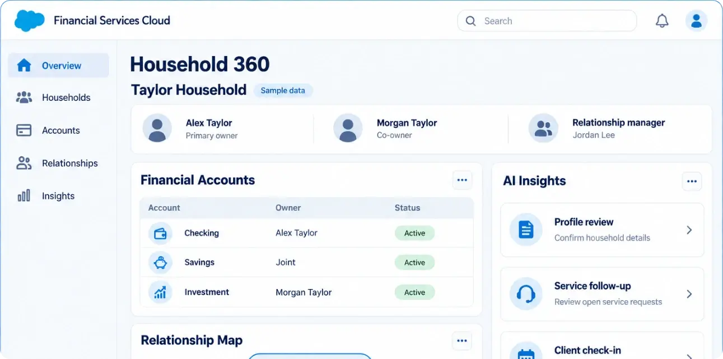Open Relationships in the sidebar
723x359 pixels.
(x=58, y=163)
